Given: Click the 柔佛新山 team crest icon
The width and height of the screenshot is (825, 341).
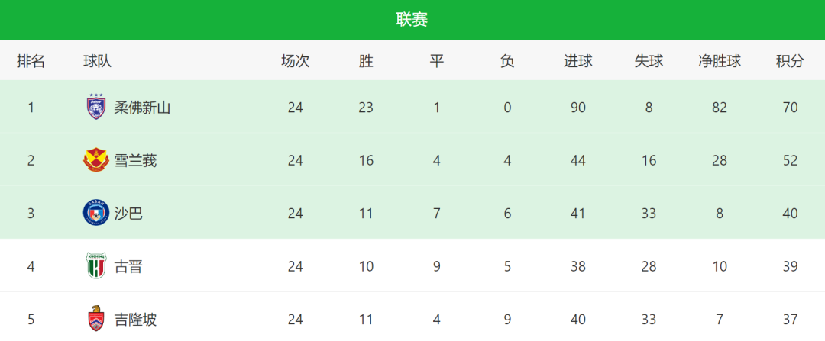Looking at the screenshot, I should 95,108.
